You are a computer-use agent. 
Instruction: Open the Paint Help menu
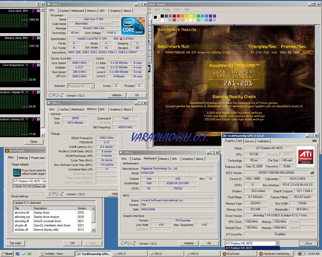186,9
